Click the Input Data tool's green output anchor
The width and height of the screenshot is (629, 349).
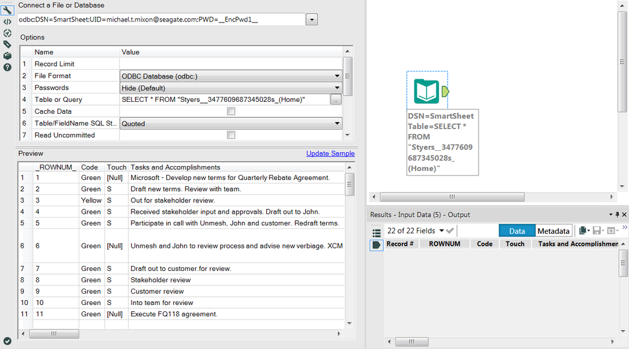(445, 91)
